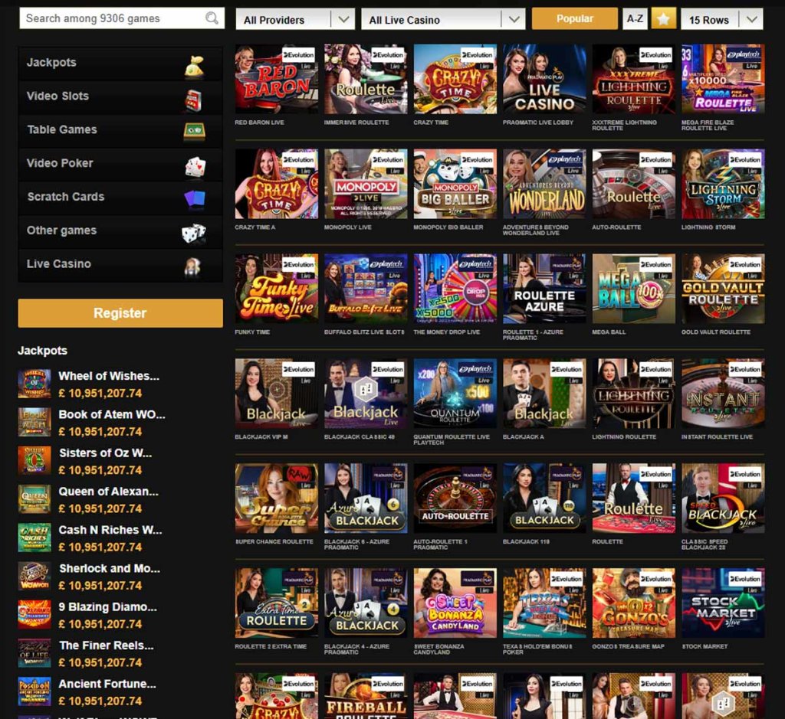This screenshot has width=785, height=719.
Task: Click the search magnifier icon
Action: 212,17
